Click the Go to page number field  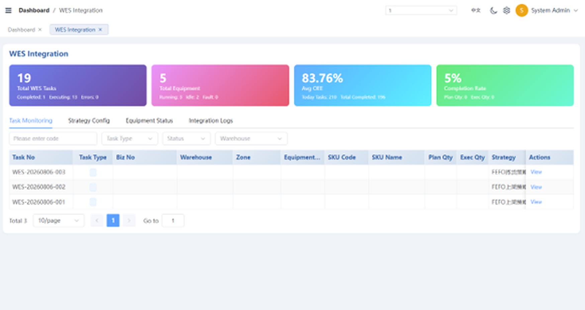coord(173,220)
